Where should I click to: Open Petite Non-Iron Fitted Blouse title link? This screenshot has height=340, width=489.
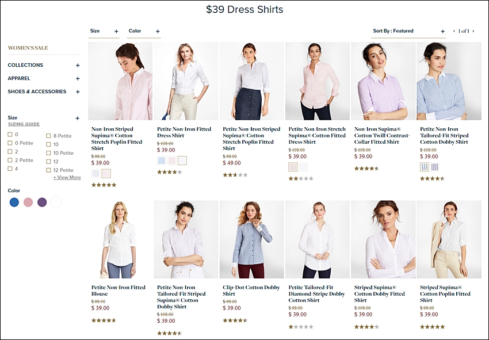(x=118, y=291)
